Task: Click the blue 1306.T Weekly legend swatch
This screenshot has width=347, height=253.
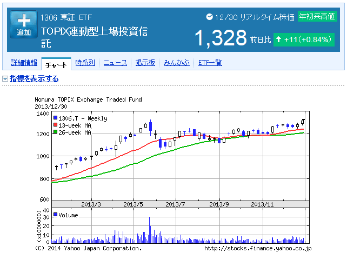Action: 56,118
